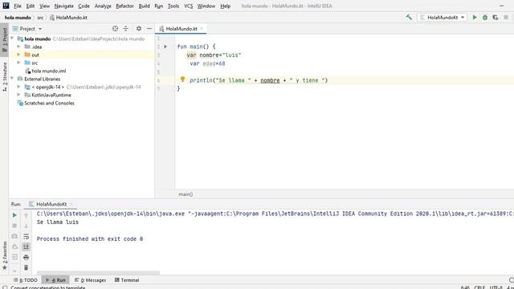Click the locate/scroll from source target icon

tap(115, 29)
